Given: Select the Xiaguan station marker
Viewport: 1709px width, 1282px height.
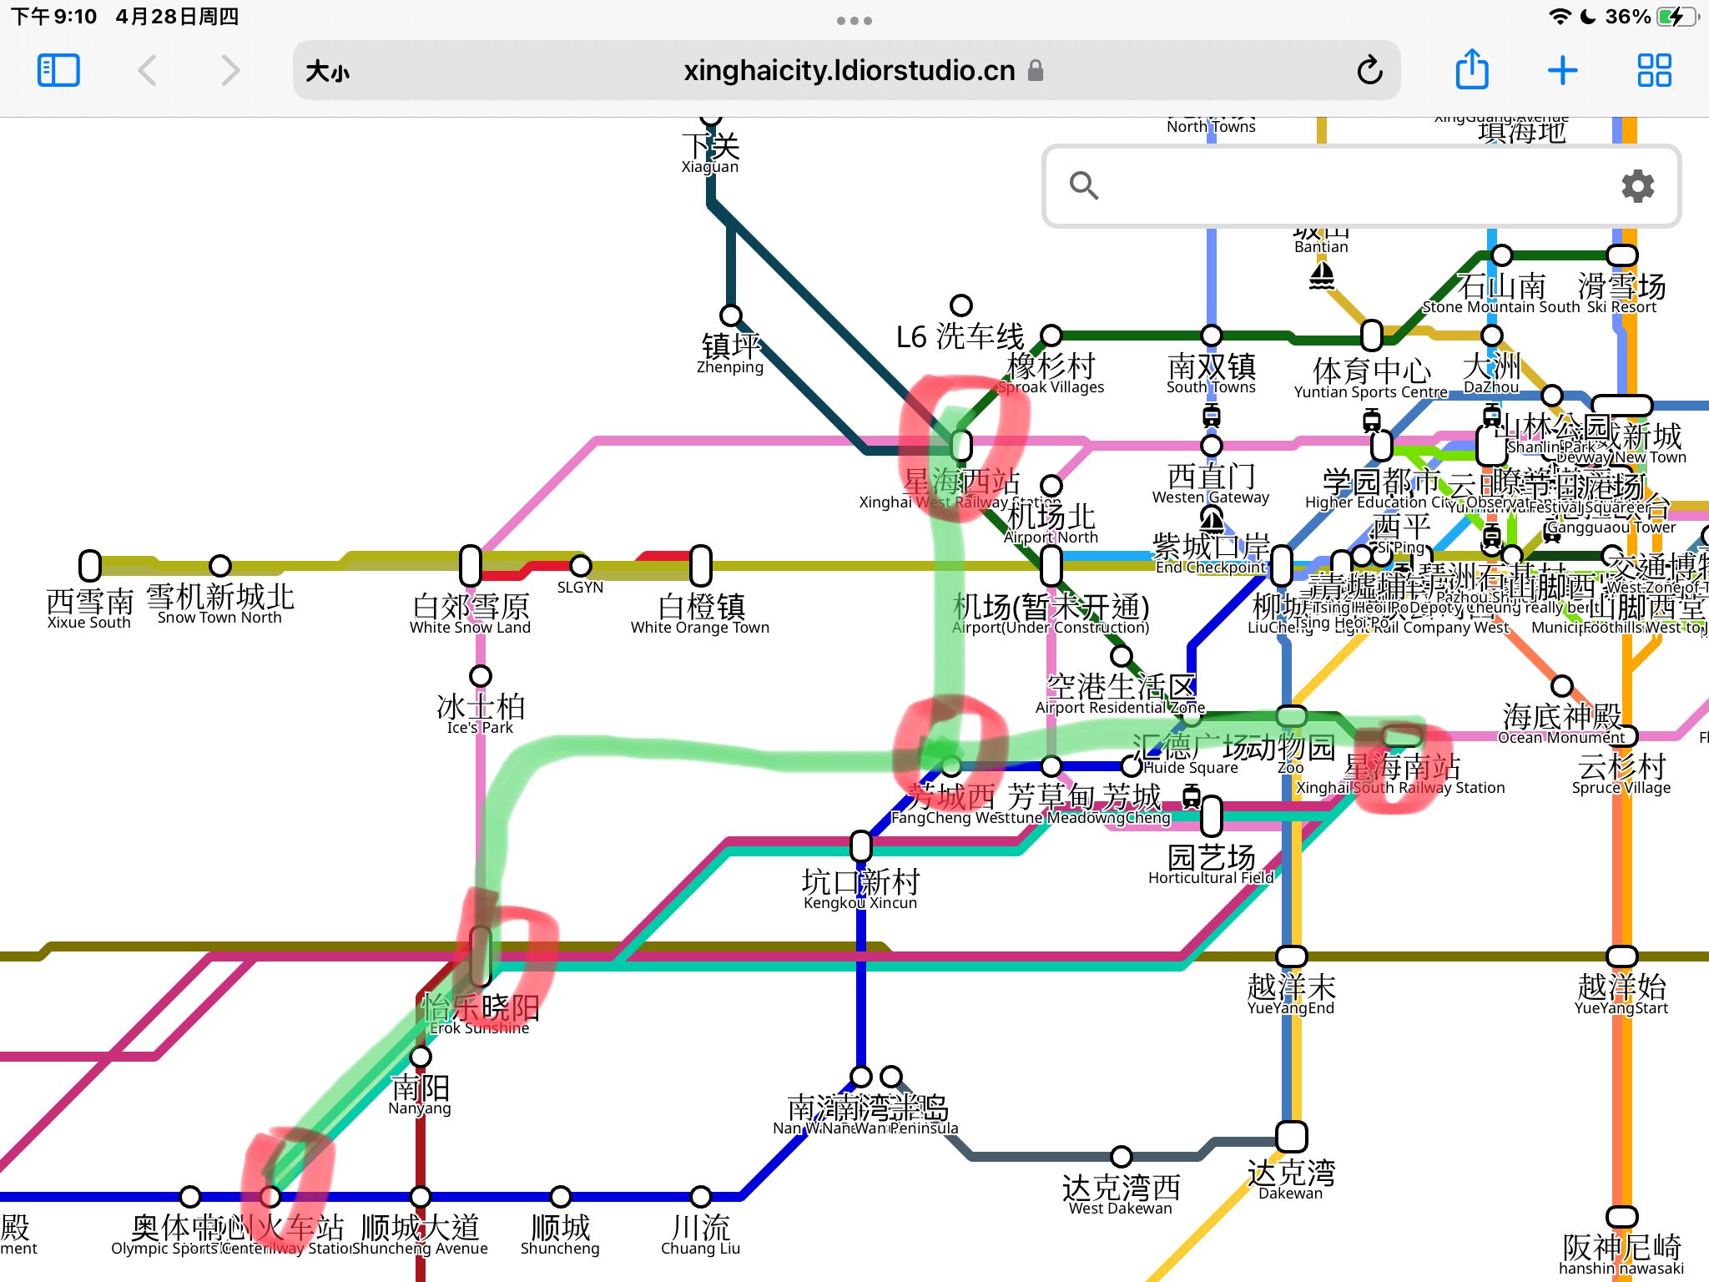Looking at the screenshot, I should (710, 121).
